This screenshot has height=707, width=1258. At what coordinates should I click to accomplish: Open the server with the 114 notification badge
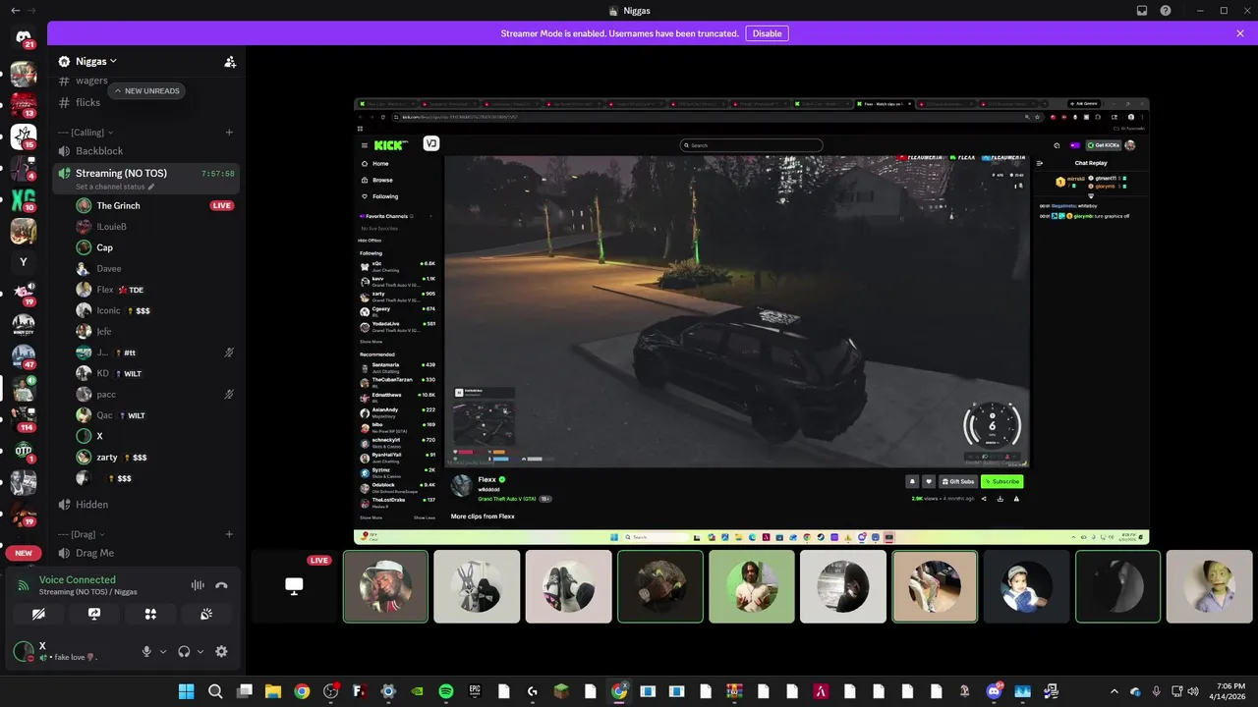[24, 419]
